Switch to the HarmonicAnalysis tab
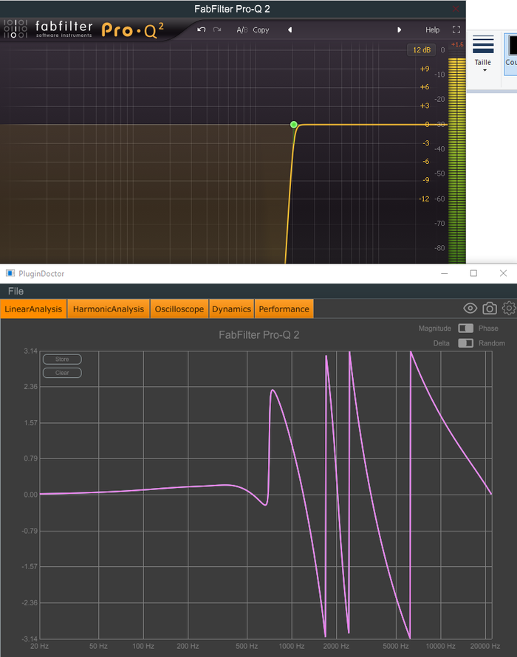This screenshot has width=517, height=657. tap(108, 309)
